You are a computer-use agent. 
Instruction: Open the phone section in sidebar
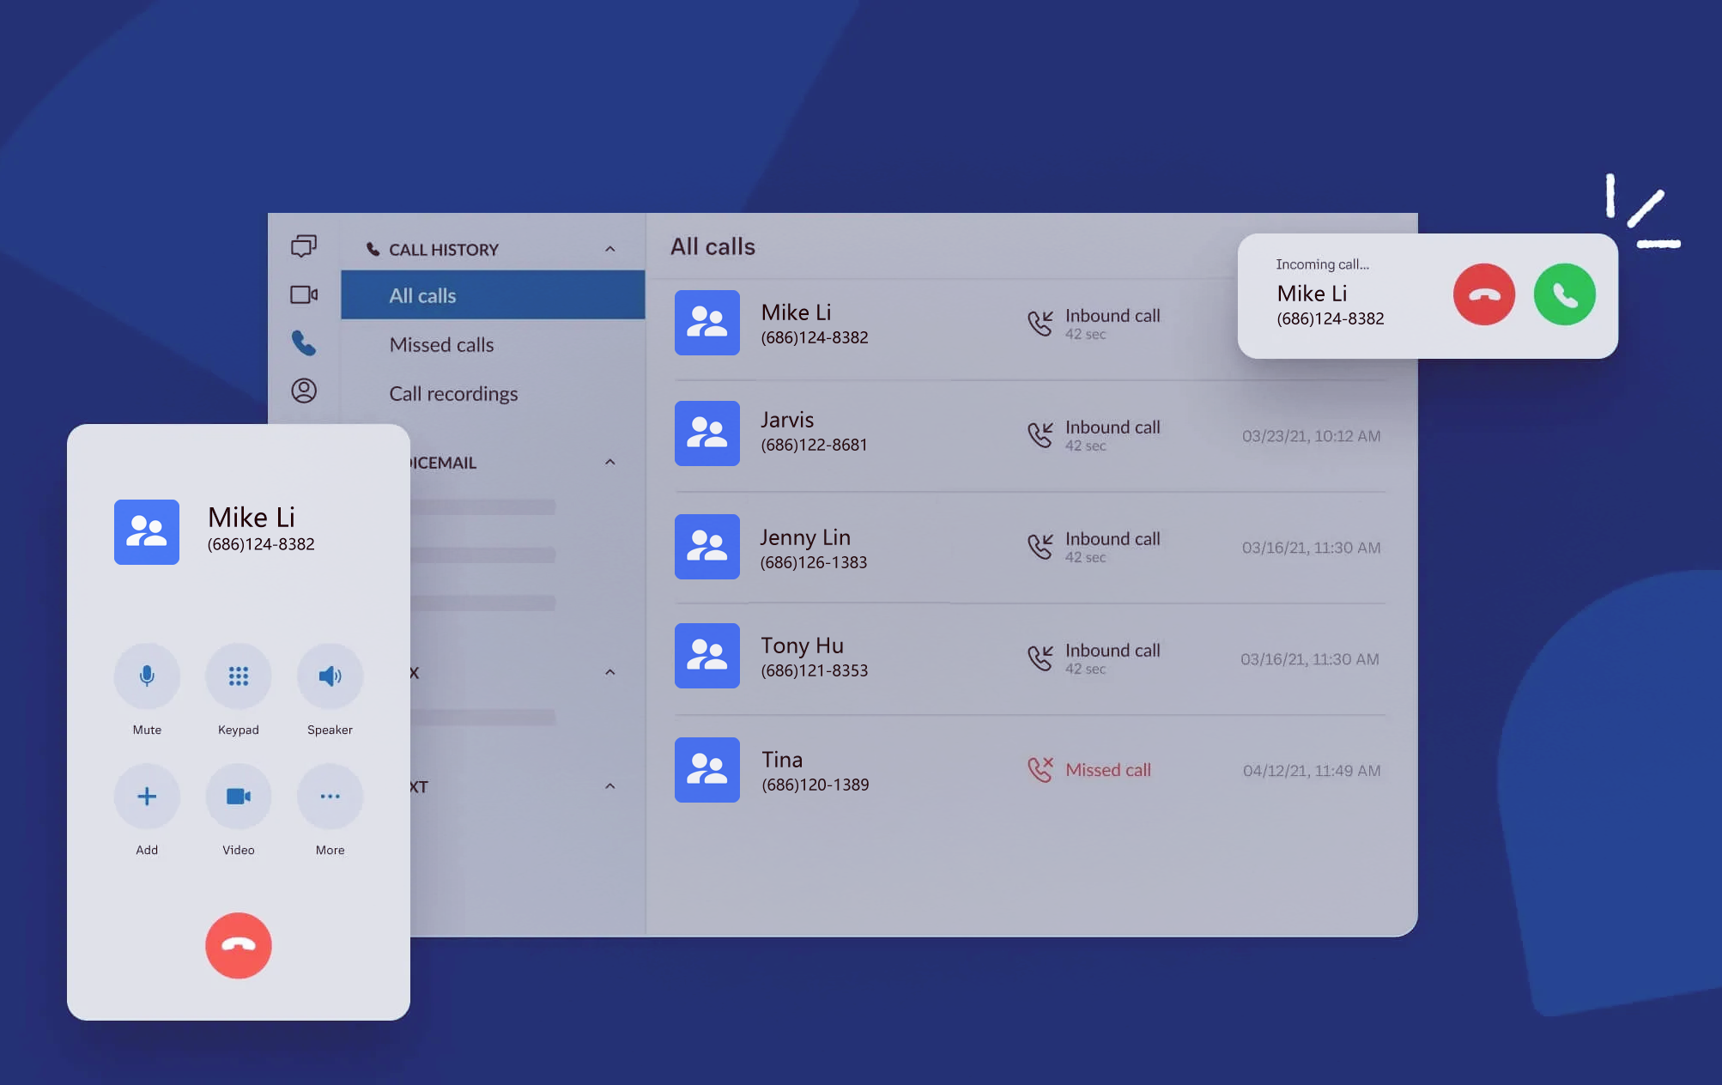coord(304,343)
